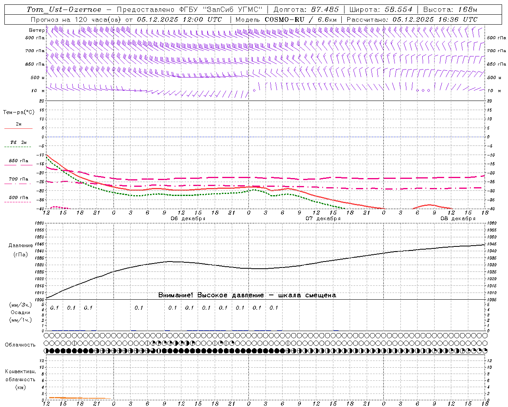Select the Широта: 58.554 value

(x=381, y=10)
